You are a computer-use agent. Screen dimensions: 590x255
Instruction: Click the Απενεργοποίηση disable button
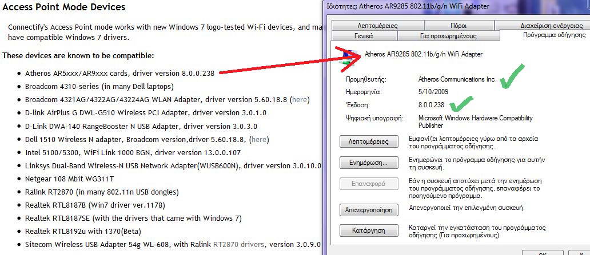(369, 209)
